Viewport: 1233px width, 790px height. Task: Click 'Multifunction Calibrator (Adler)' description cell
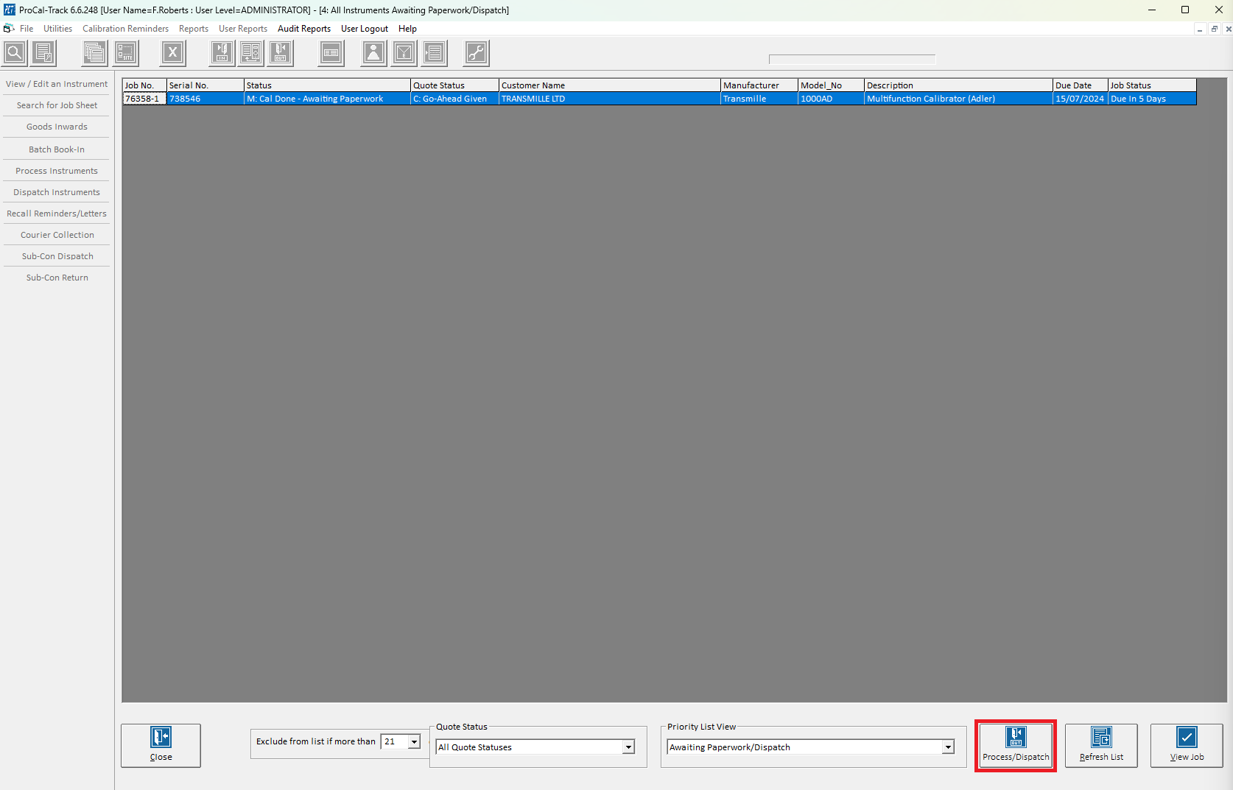pos(958,99)
